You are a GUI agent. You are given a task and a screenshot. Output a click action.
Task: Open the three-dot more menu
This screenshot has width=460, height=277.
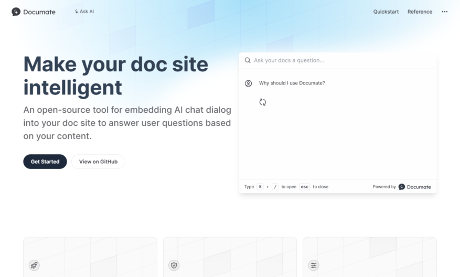click(445, 12)
